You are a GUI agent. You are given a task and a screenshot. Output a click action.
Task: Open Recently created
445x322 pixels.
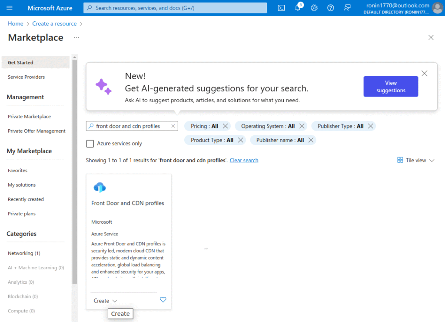coord(26,199)
